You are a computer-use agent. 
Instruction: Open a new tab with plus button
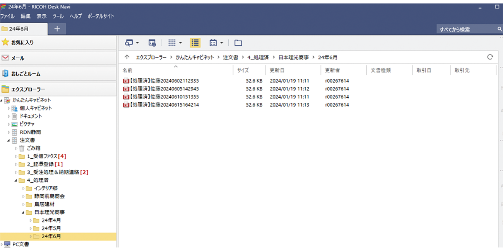pos(56,29)
